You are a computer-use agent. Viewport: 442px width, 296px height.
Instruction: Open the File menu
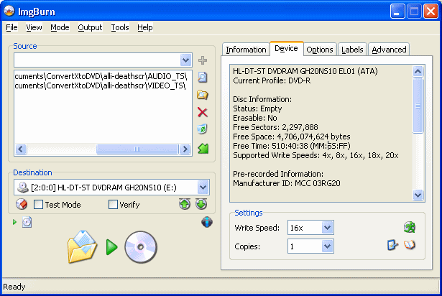tap(11, 27)
